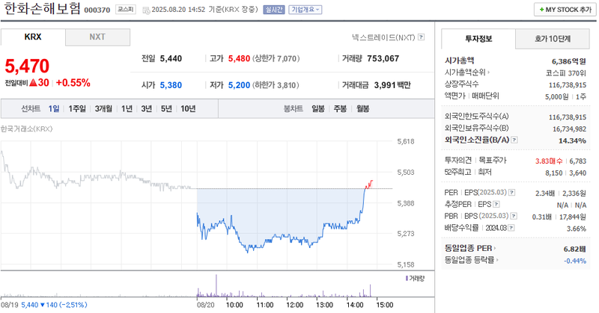The height and width of the screenshot is (313, 599).
Task: Select the 3개월 chart period
Action: pos(103,109)
